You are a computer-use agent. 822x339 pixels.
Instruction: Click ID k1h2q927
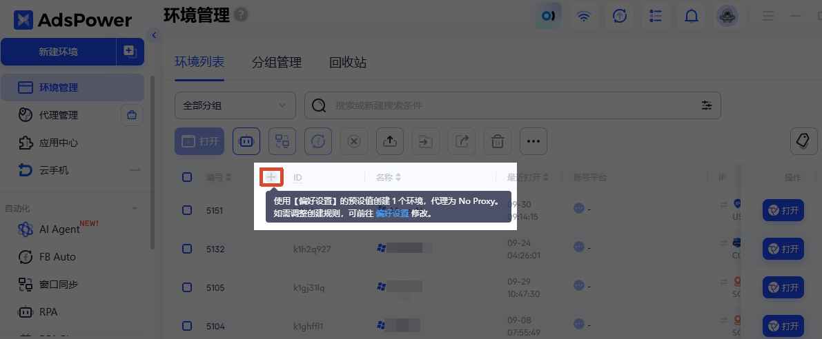pos(312,249)
